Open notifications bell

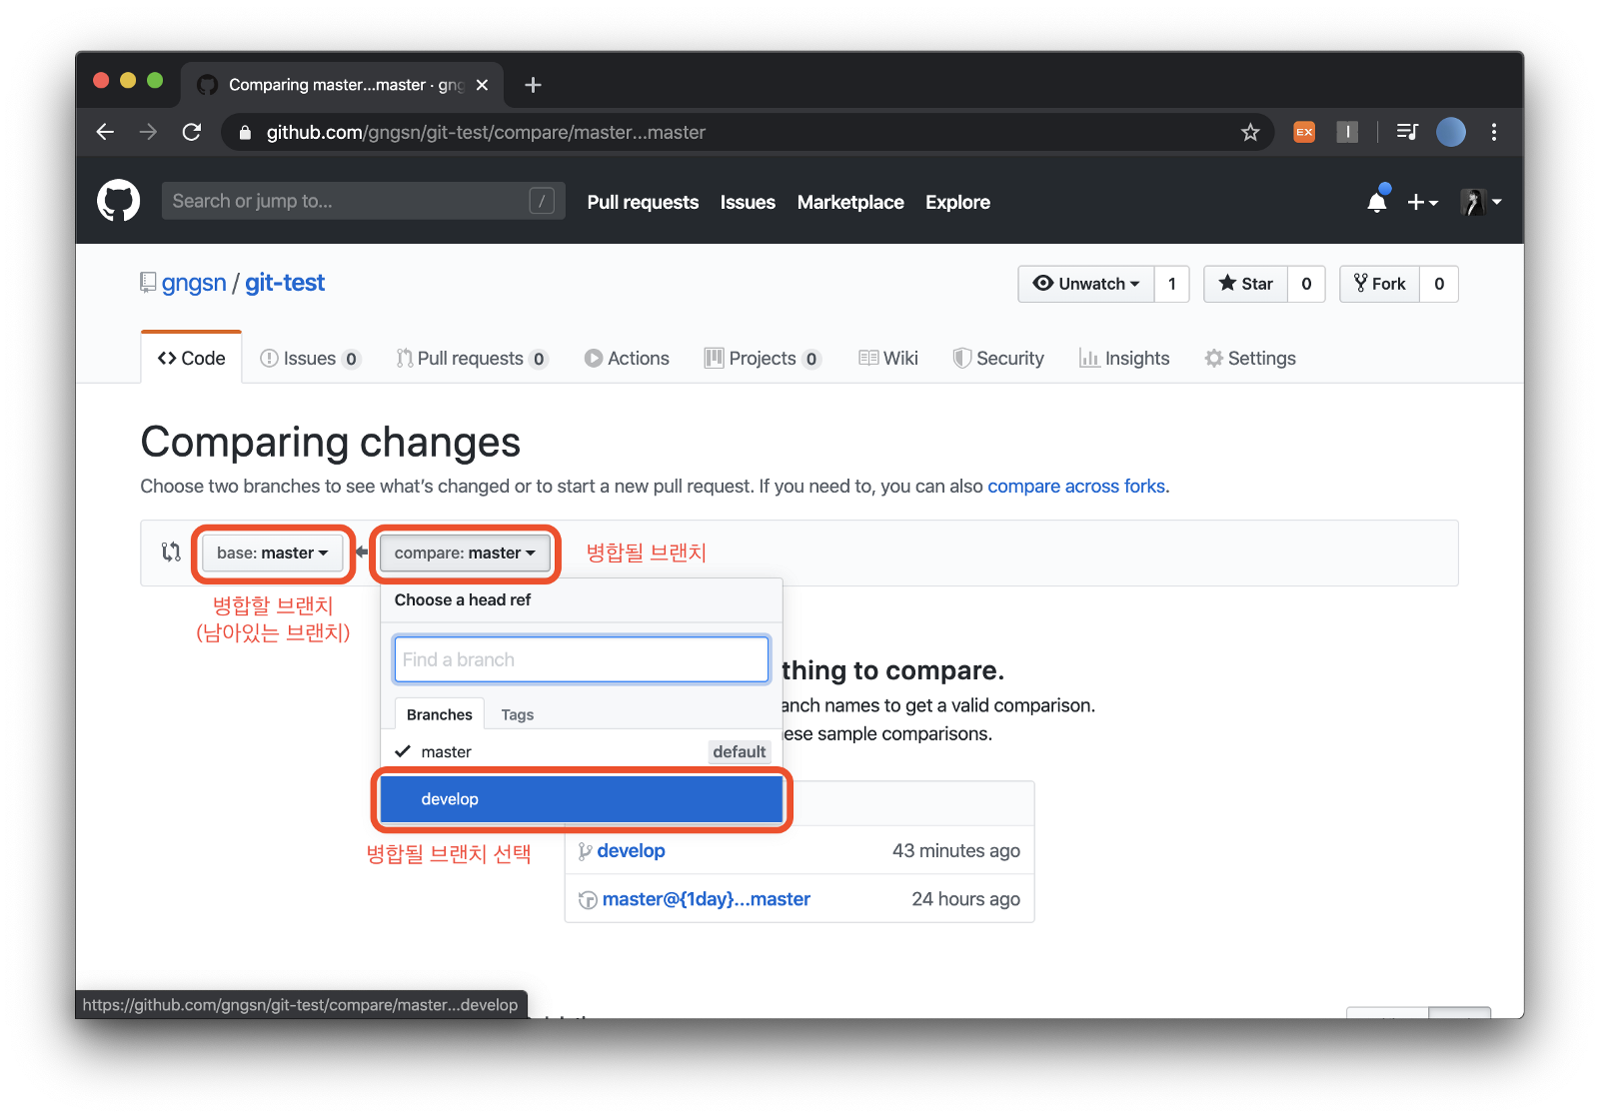1377,202
